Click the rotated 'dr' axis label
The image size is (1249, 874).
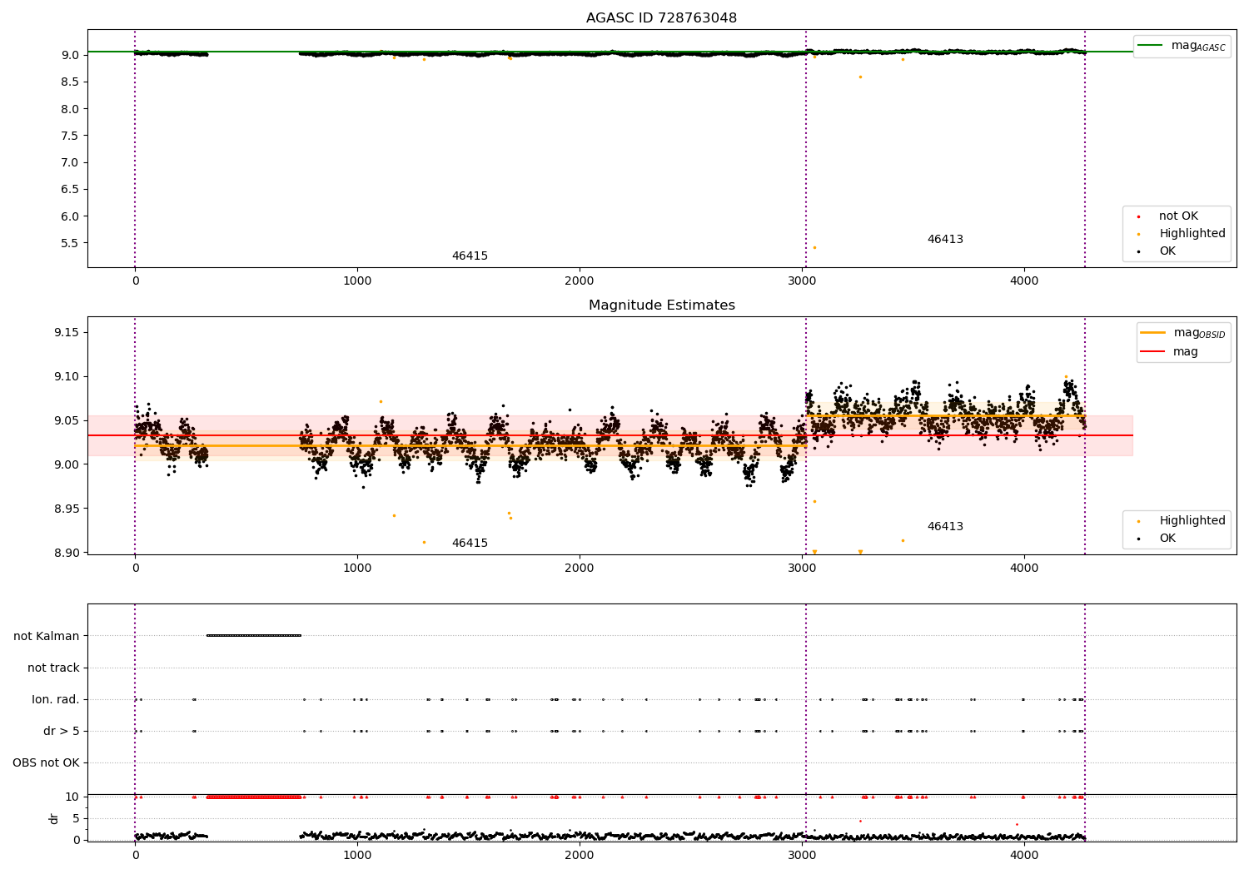(x=54, y=818)
